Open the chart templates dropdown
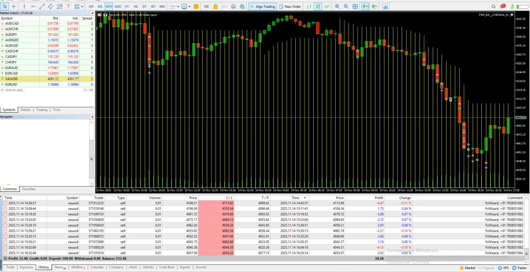Screen dimensions: 530x272 point(189,7)
